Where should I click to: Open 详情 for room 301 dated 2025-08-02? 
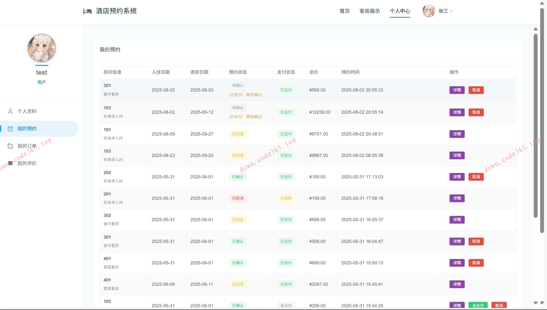(457, 90)
